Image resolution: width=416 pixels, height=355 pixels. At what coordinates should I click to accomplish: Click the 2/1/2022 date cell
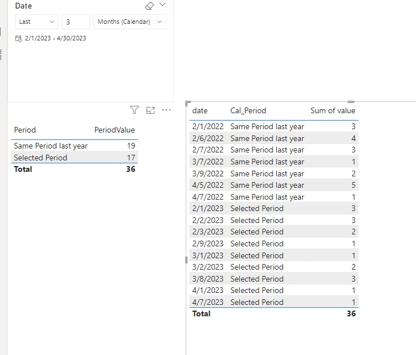click(208, 126)
